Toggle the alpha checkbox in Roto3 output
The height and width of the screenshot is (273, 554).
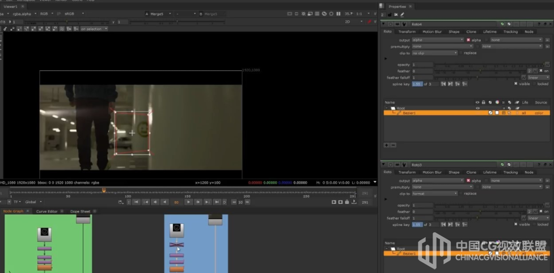pyautogui.click(x=468, y=181)
